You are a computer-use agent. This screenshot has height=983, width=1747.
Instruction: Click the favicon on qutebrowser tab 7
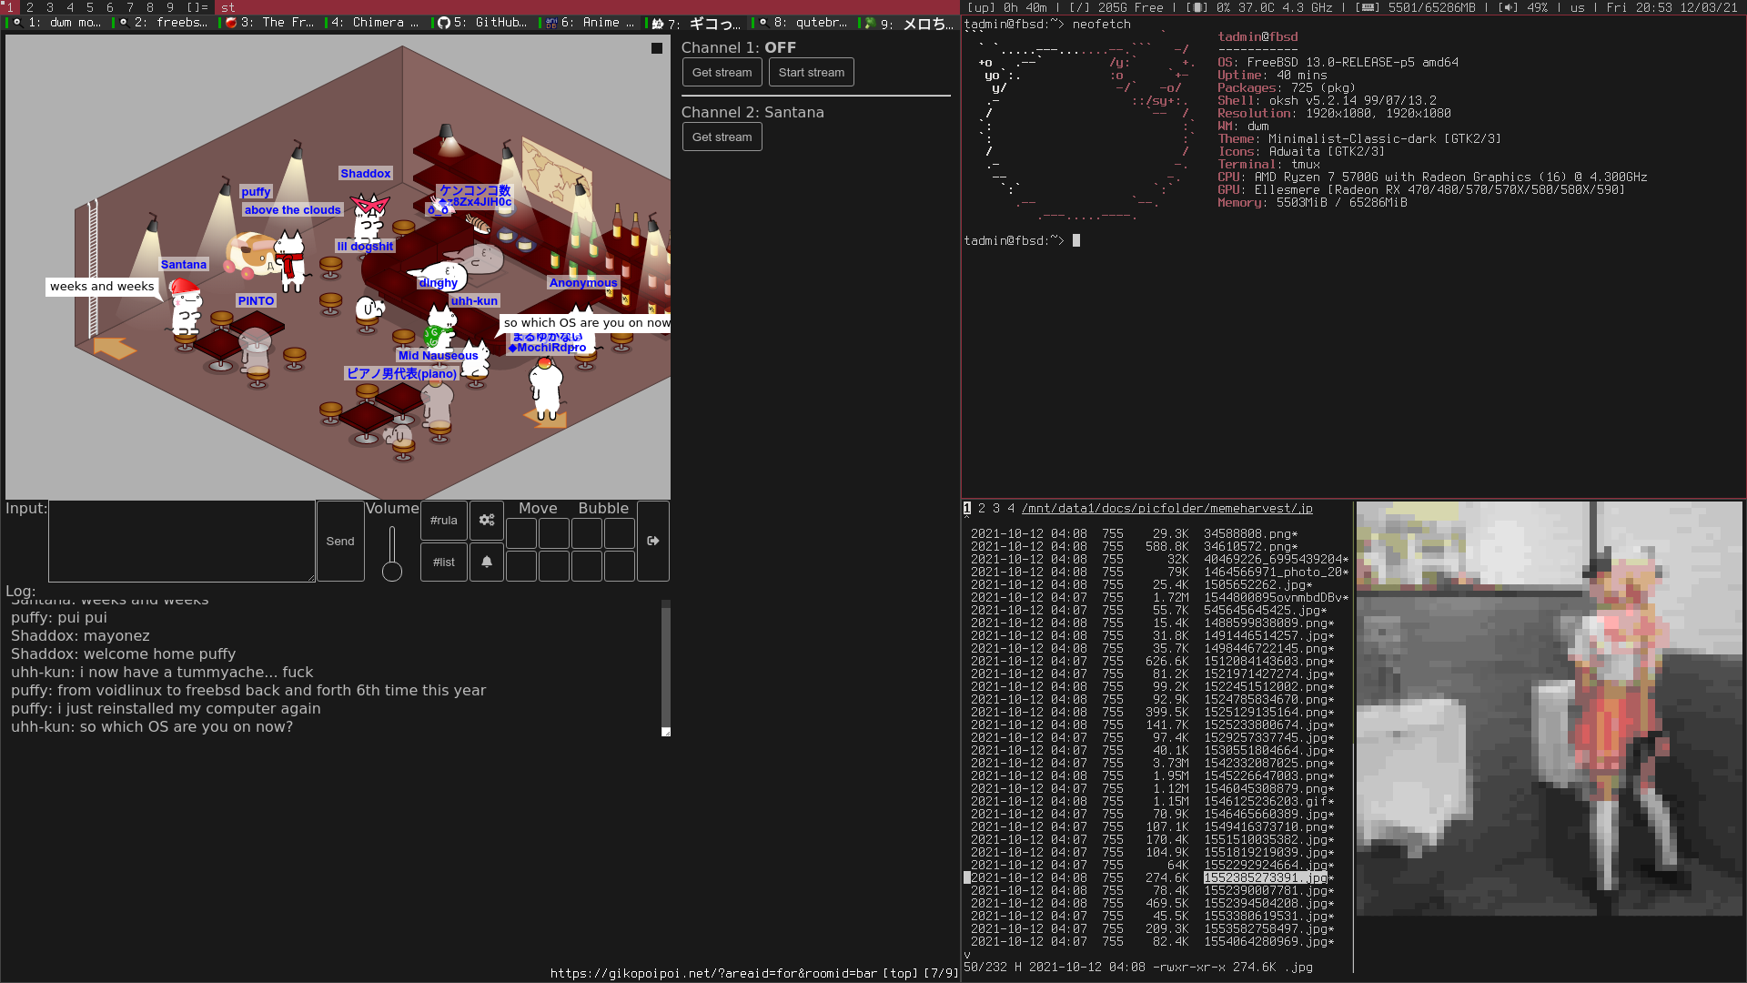pos(658,24)
